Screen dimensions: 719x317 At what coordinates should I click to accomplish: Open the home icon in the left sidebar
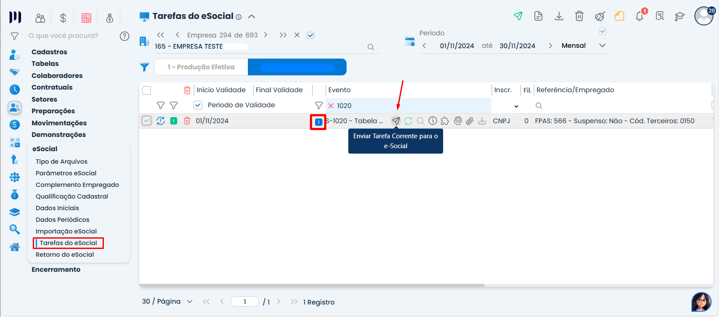[15, 247]
